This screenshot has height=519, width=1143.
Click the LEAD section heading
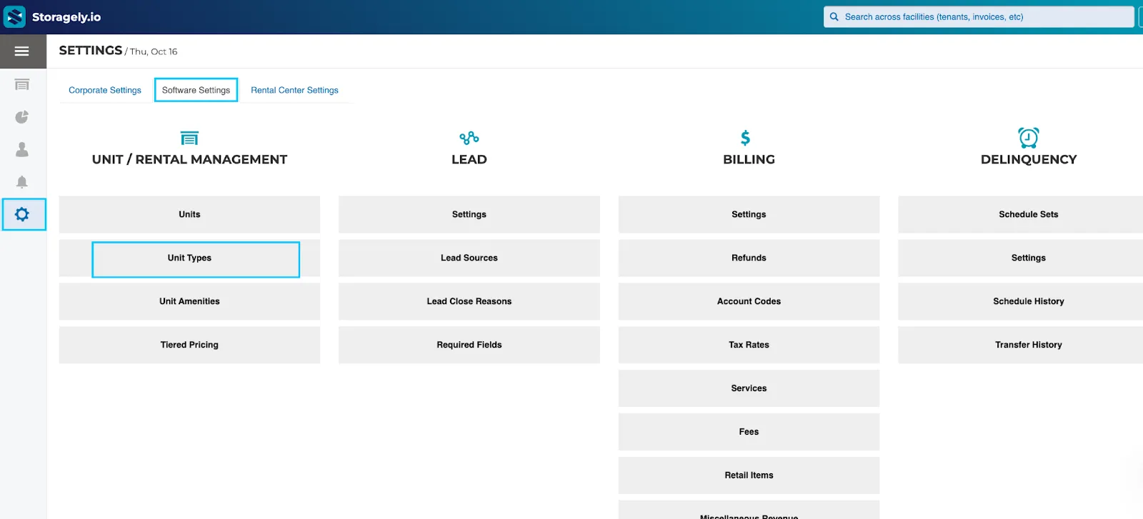click(x=469, y=159)
